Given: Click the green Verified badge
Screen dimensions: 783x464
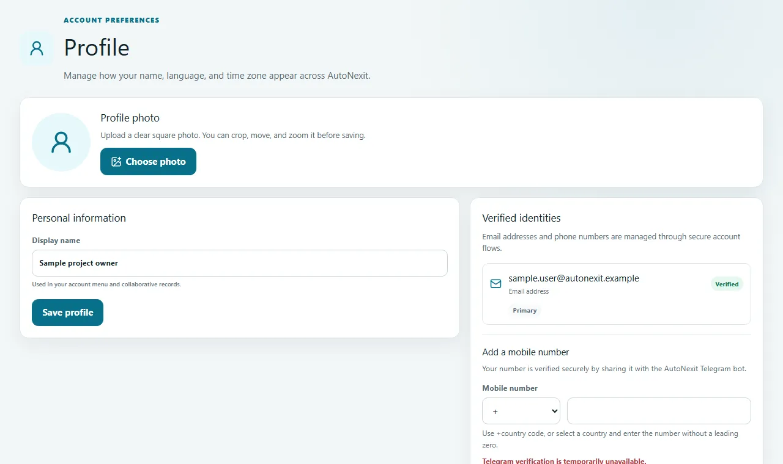Looking at the screenshot, I should 727,284.
